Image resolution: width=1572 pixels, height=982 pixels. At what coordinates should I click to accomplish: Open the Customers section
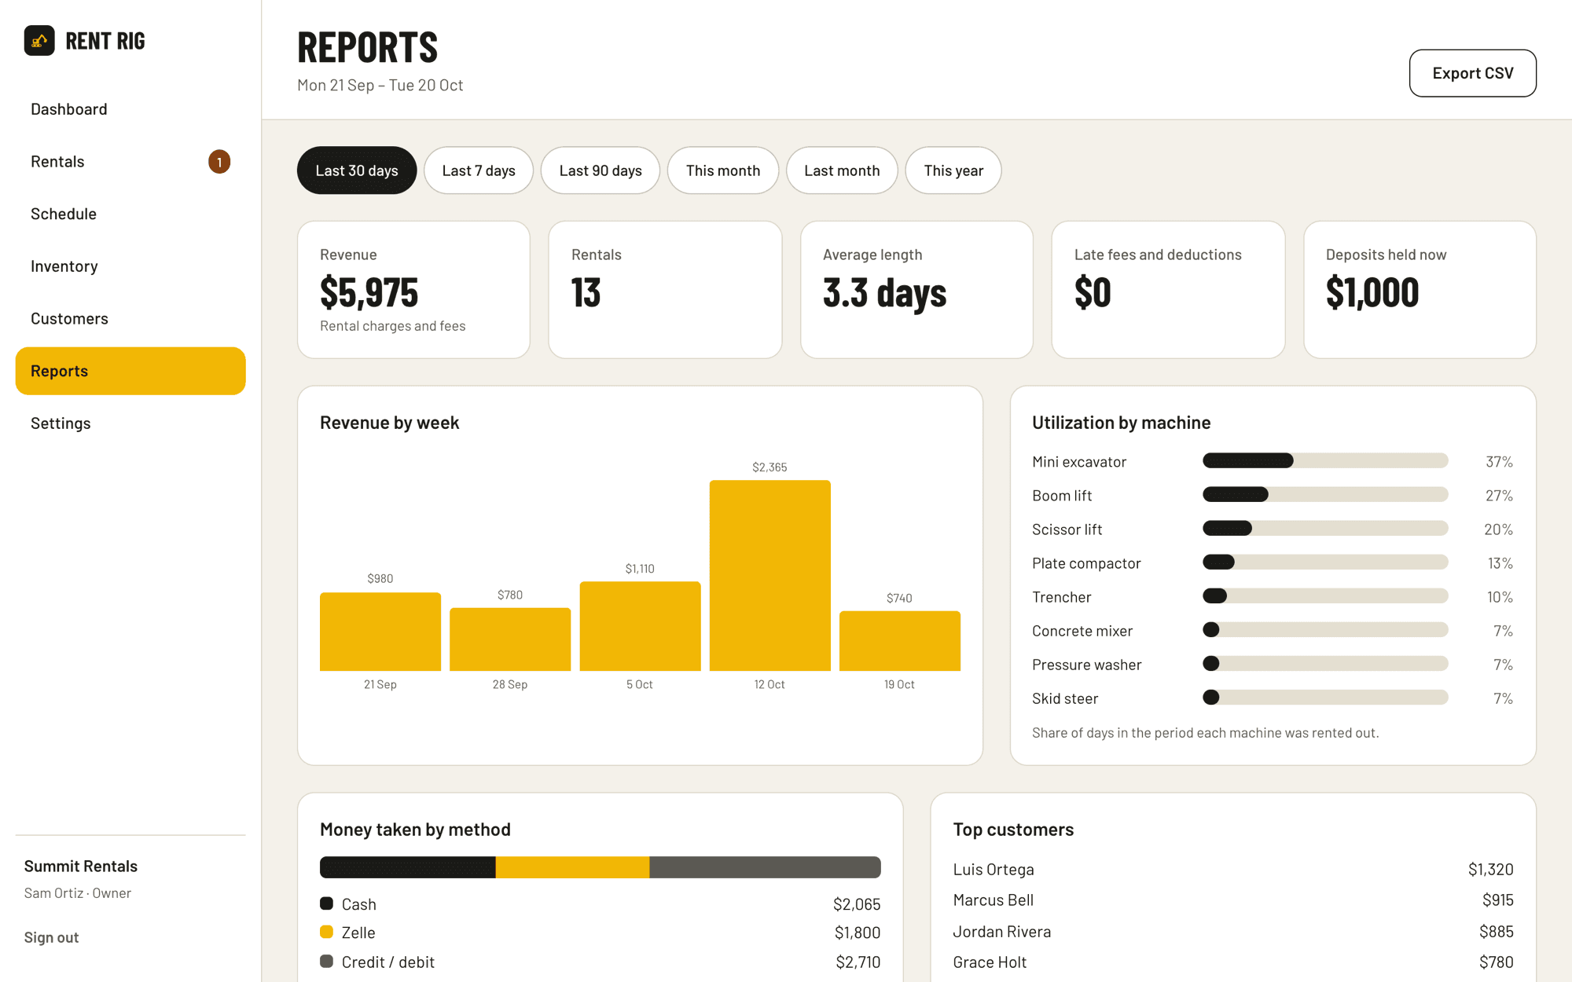(130, 319)
